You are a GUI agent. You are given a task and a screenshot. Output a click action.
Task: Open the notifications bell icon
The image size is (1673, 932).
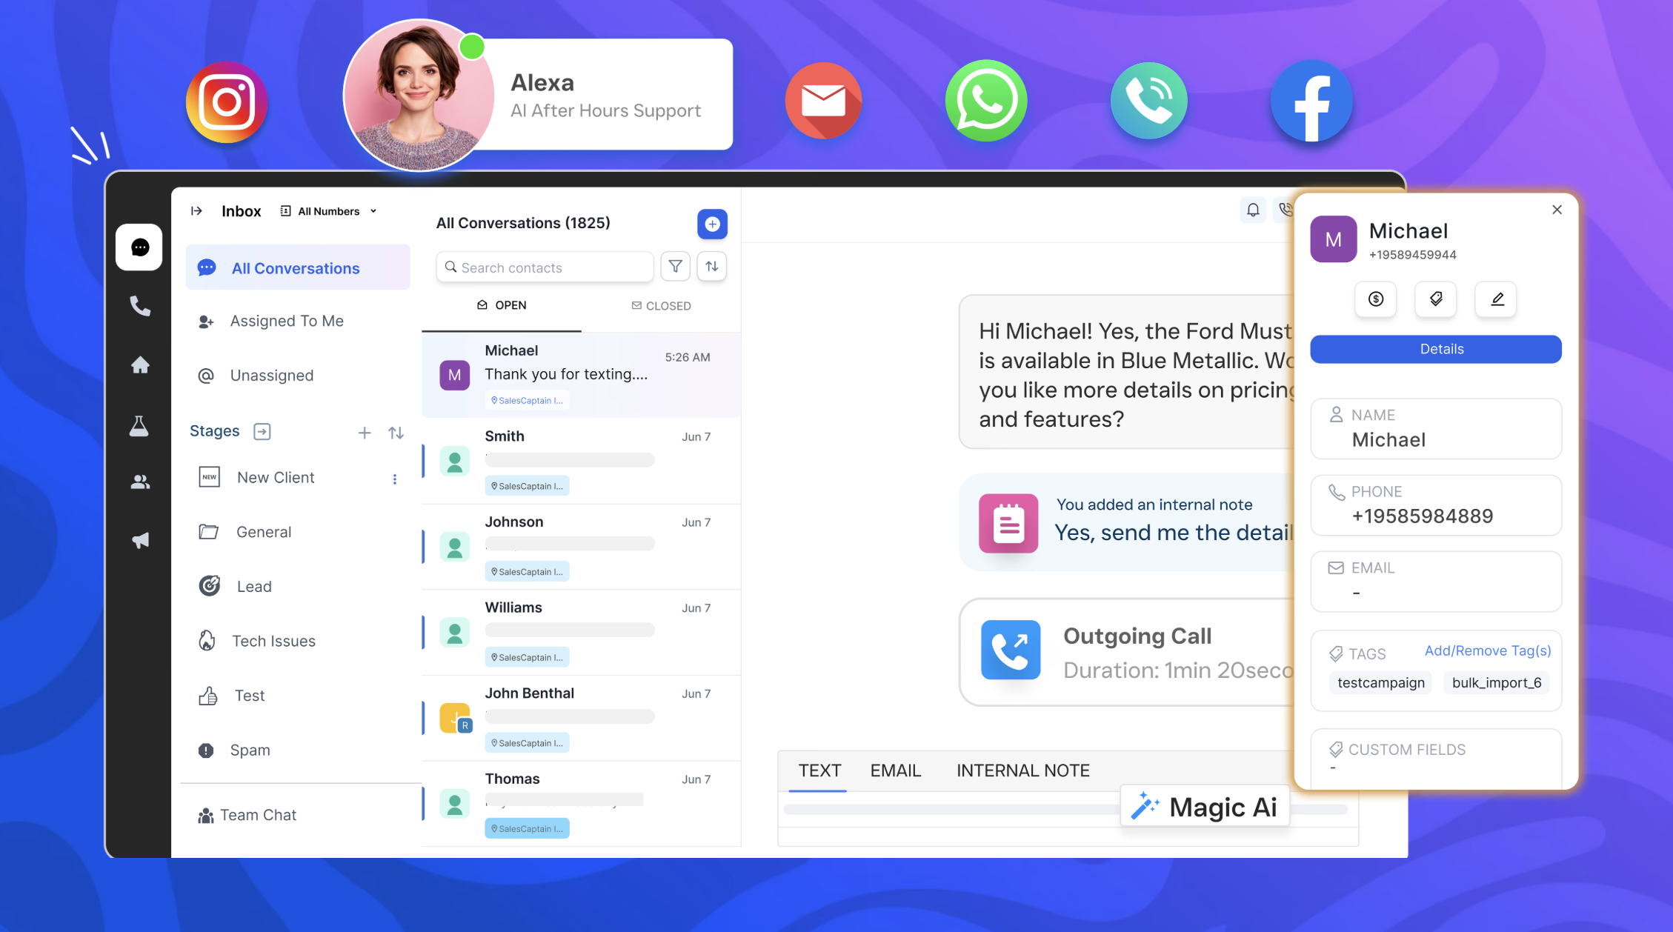(1253, 210)
